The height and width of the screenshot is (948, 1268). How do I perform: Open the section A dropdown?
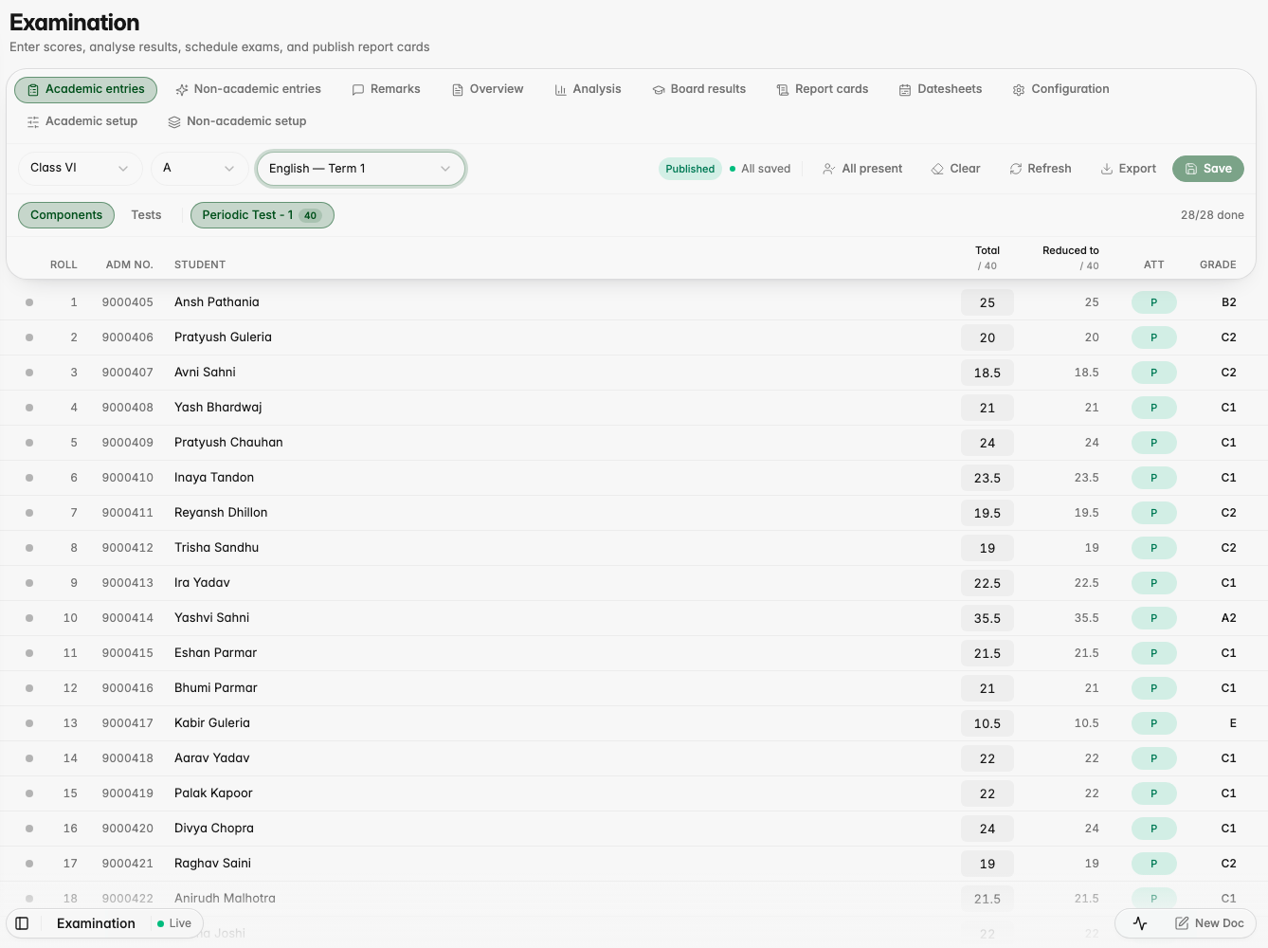click(199, 168)
